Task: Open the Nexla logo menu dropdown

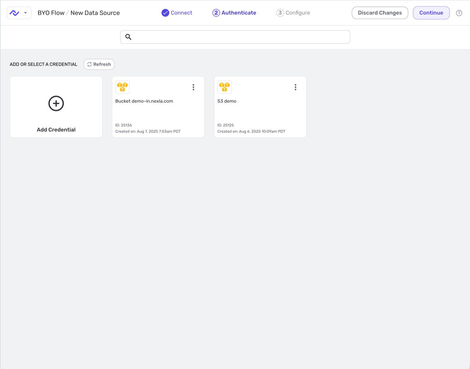Action: 19,13
